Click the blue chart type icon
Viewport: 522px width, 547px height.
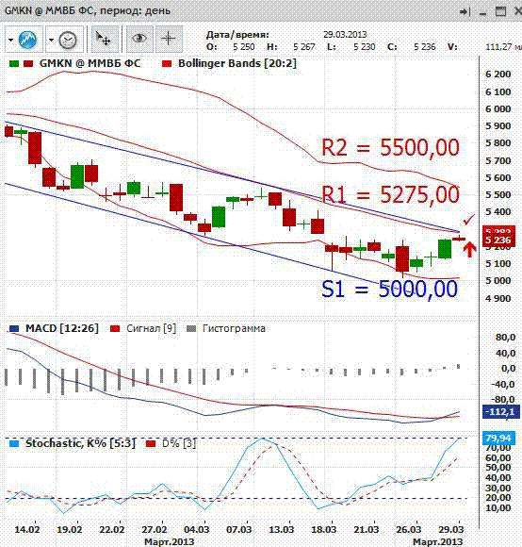coord(27,40)
